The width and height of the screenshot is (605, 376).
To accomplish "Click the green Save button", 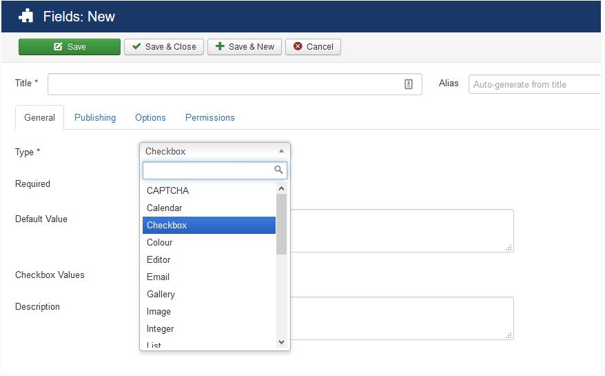I will (x=70, y=47).
